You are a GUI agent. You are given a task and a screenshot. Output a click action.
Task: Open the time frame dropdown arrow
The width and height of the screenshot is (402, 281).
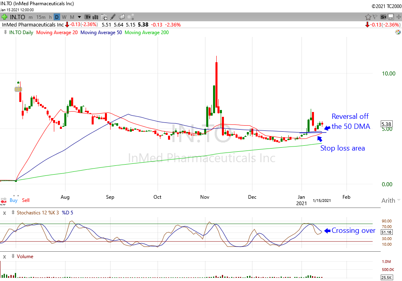point(80,17)
